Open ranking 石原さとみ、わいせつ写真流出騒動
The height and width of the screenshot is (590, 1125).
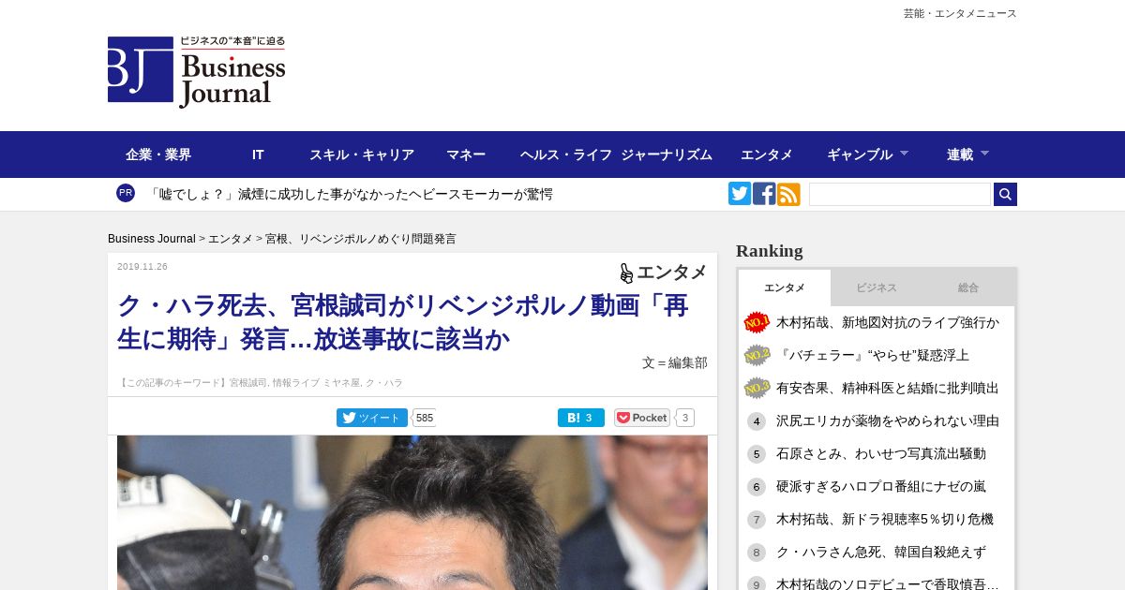[x=881, y=453]
